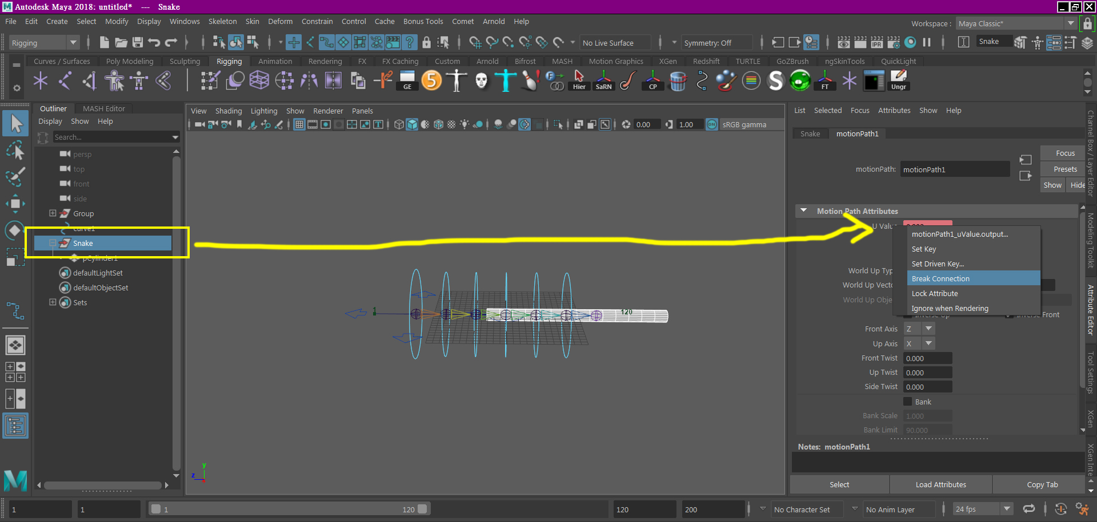Choose Break Connection from the context menu
The height and width of the screenshot is (522, 1097).
point(940,278)
